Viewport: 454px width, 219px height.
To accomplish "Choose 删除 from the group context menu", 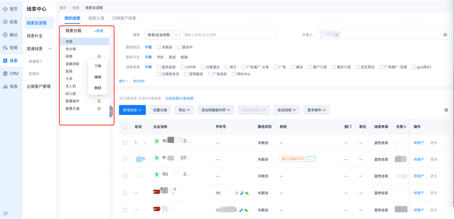I will pos(98,88).
